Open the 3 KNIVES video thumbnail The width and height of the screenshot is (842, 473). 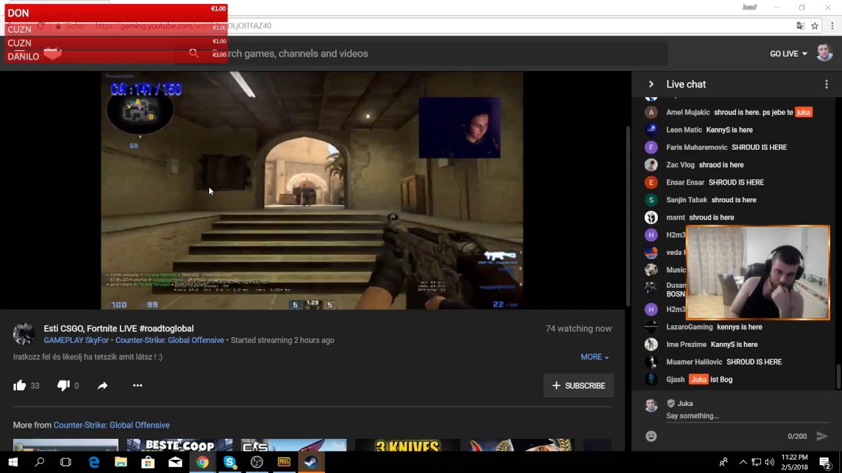coord(407,445)
